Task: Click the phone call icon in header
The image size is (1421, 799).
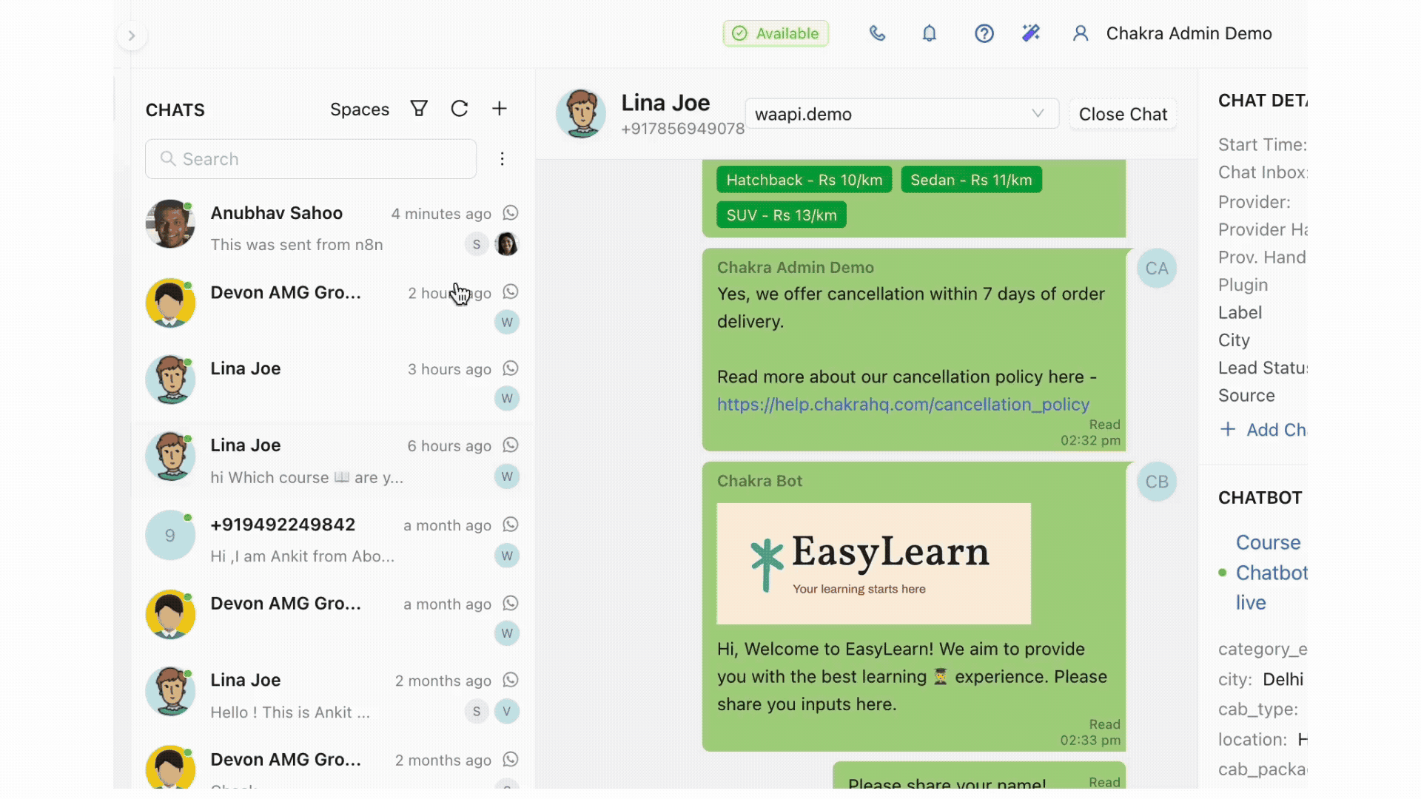Action: pyautogui.click(x=877, y=33)
